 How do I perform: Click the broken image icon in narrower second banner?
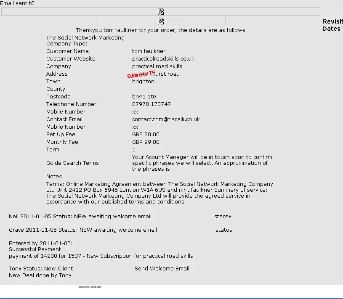(161, 21)
